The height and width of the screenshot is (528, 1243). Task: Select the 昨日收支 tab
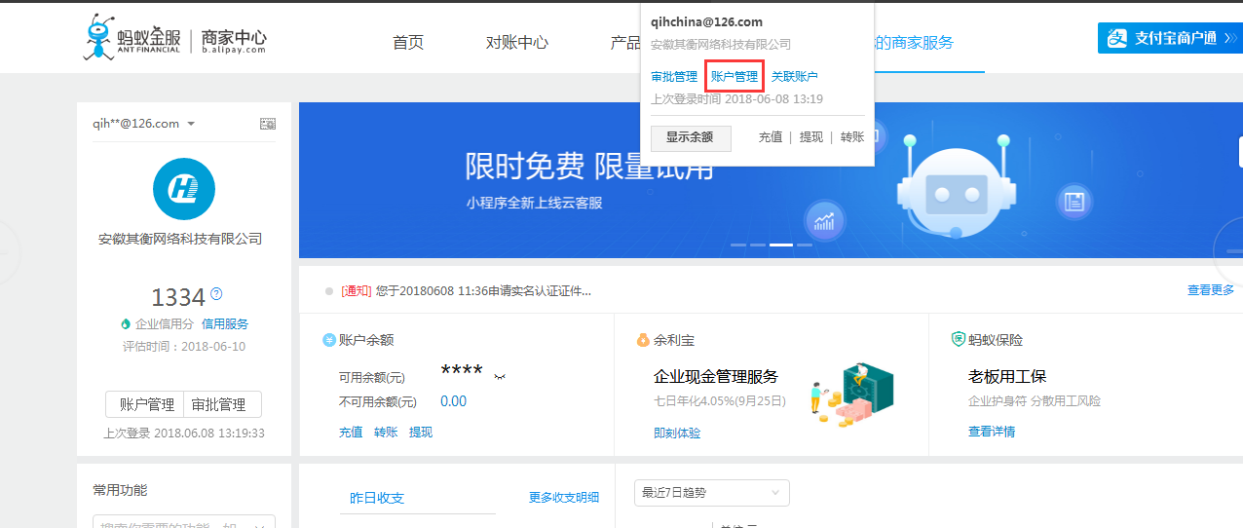point(377,498)
